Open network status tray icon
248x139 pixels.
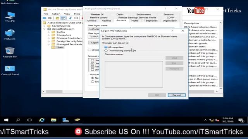click(x=211, y=120)
